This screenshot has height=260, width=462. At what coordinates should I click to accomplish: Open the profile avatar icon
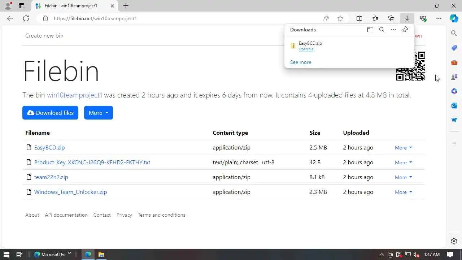(x=8, y=6)
